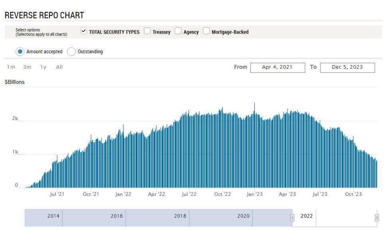Click the 1k y-axis label
The width and height of the screenshot is (386, 230).
(15, 152)
